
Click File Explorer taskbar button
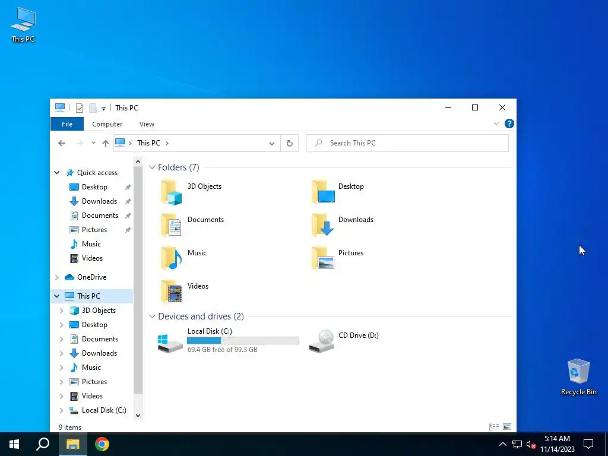(73, 444)
